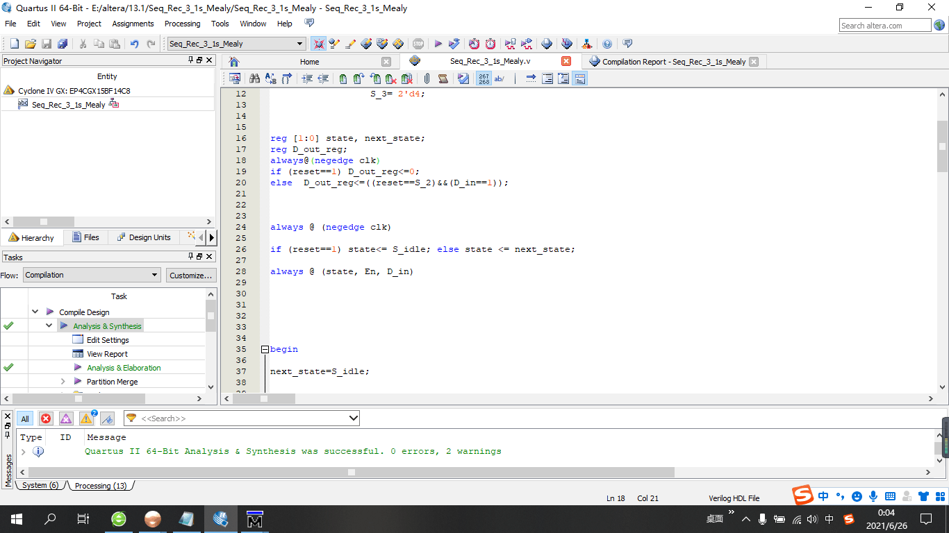Save the current file via toolbar
This screenshot has height=533, width=949.
(x=47, y=44)
